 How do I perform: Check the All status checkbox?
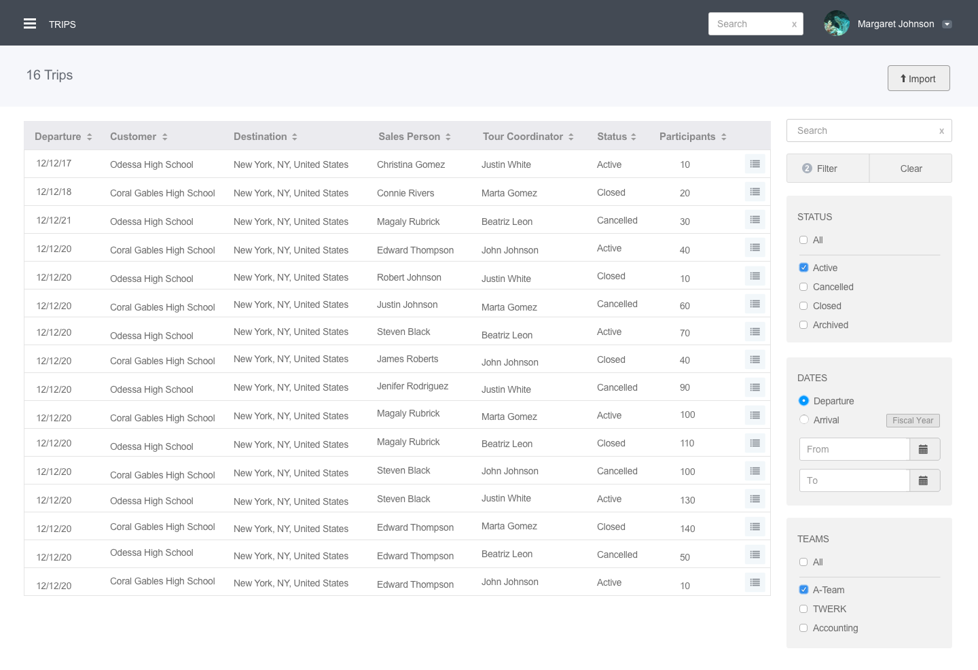point(803,240)
